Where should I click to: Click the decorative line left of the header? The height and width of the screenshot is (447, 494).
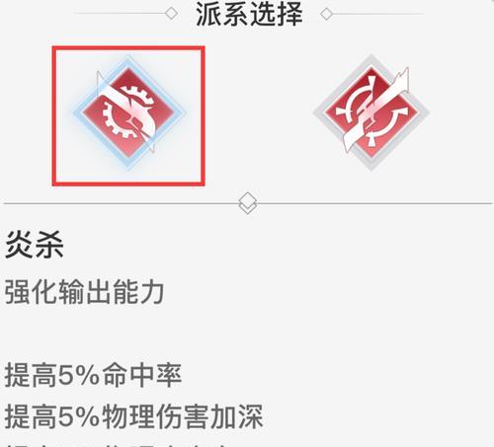[120, 14]
